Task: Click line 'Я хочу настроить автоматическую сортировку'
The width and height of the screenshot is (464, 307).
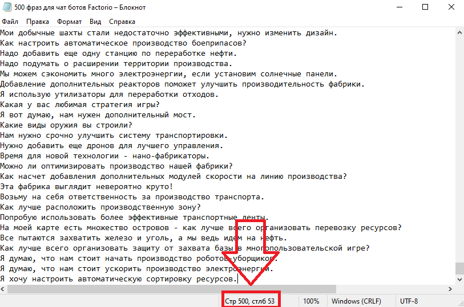Action: [119, 279]
